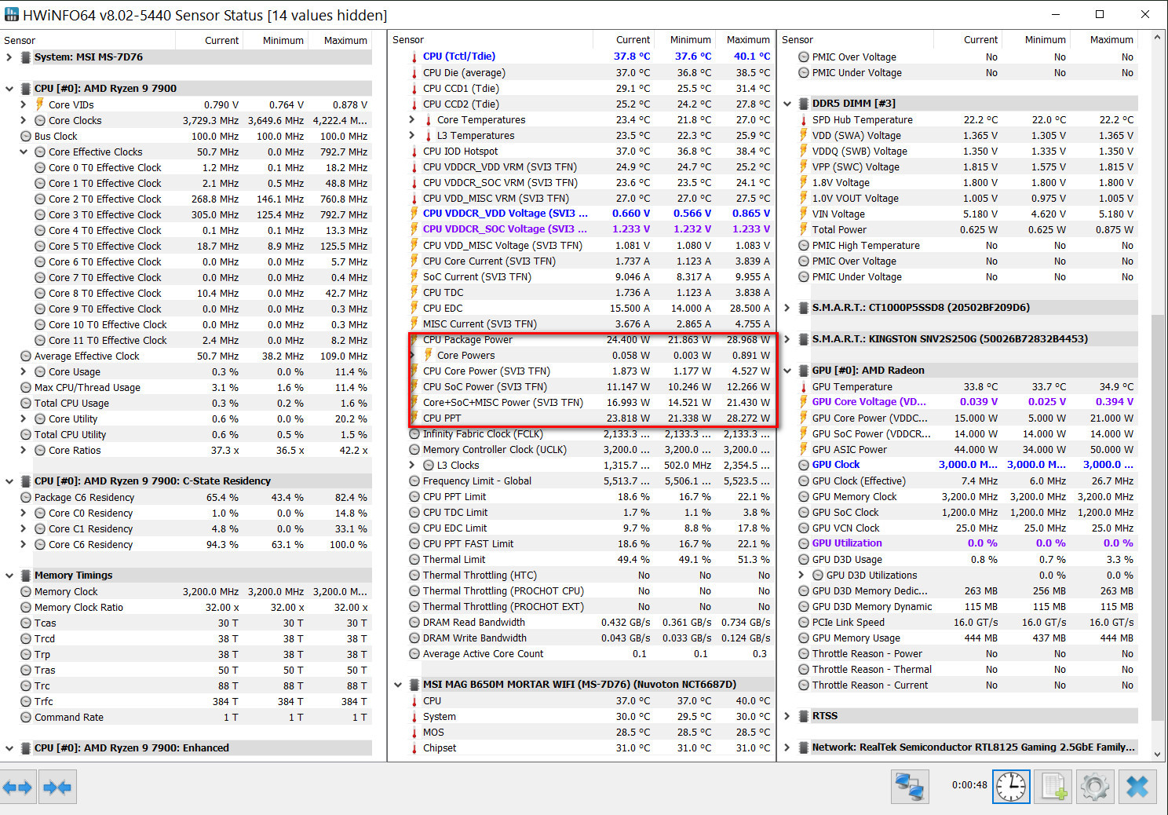Click the chip icon beside Memory Timings
The width and height of the screenshot is (1168, 815).
pyautogui.click(x=26, y=576)
